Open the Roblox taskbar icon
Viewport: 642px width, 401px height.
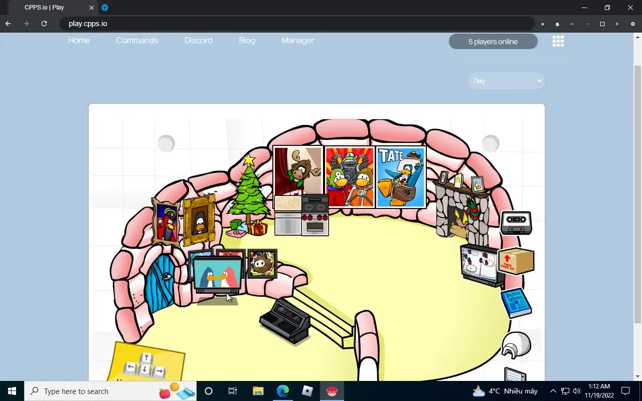(307, 391)
